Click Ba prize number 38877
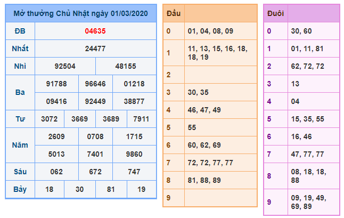The image size is (344, 218). click(x=133, y=101)
